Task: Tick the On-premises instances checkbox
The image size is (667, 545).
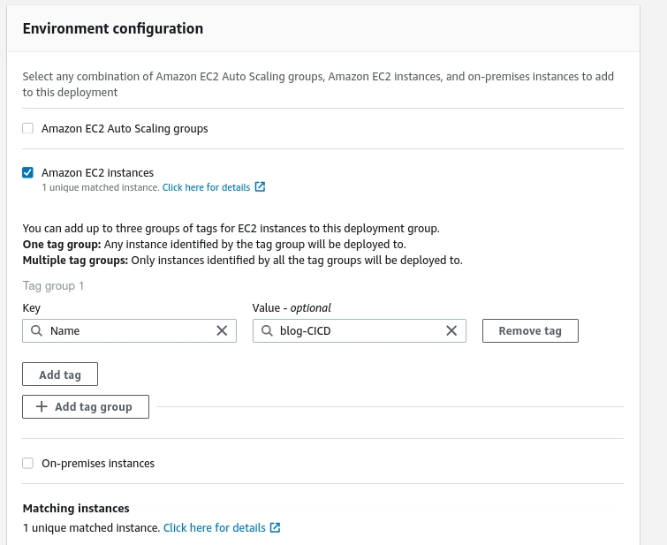Action: coord(27,463)
